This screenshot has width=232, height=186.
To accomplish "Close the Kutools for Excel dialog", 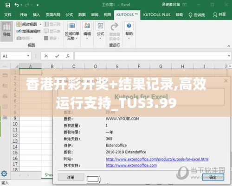I will coord(226,81).
